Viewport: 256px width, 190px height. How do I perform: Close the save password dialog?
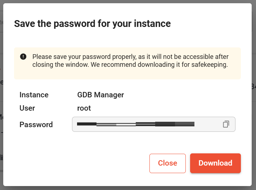(x=167, y=163)
